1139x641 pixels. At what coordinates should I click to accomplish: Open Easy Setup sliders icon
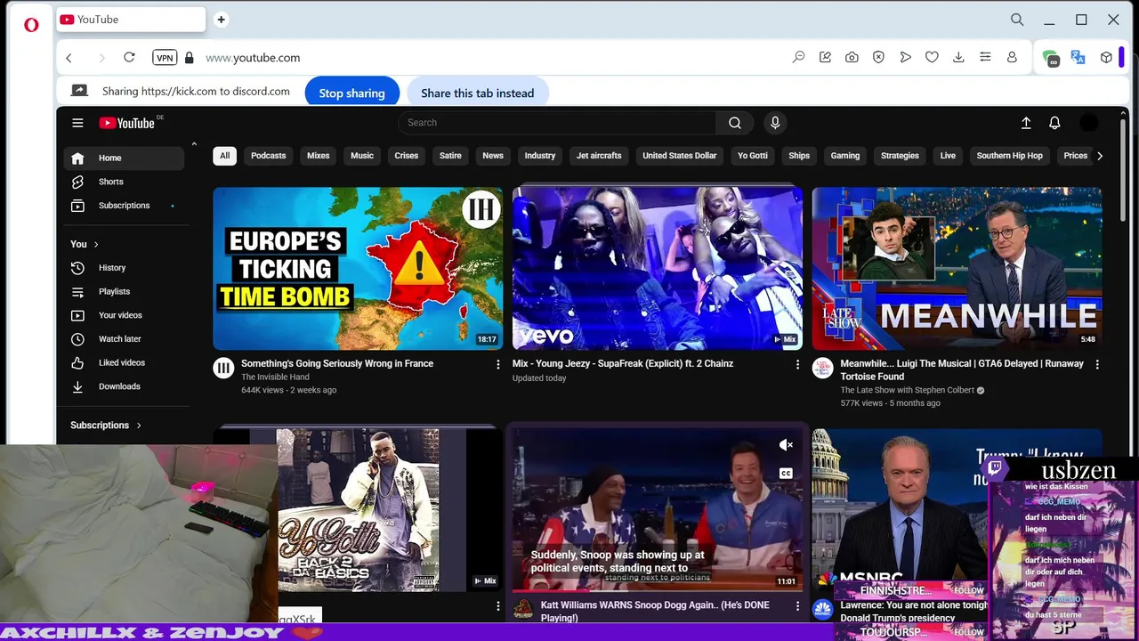pyautogui.click(x=985, y=57)
